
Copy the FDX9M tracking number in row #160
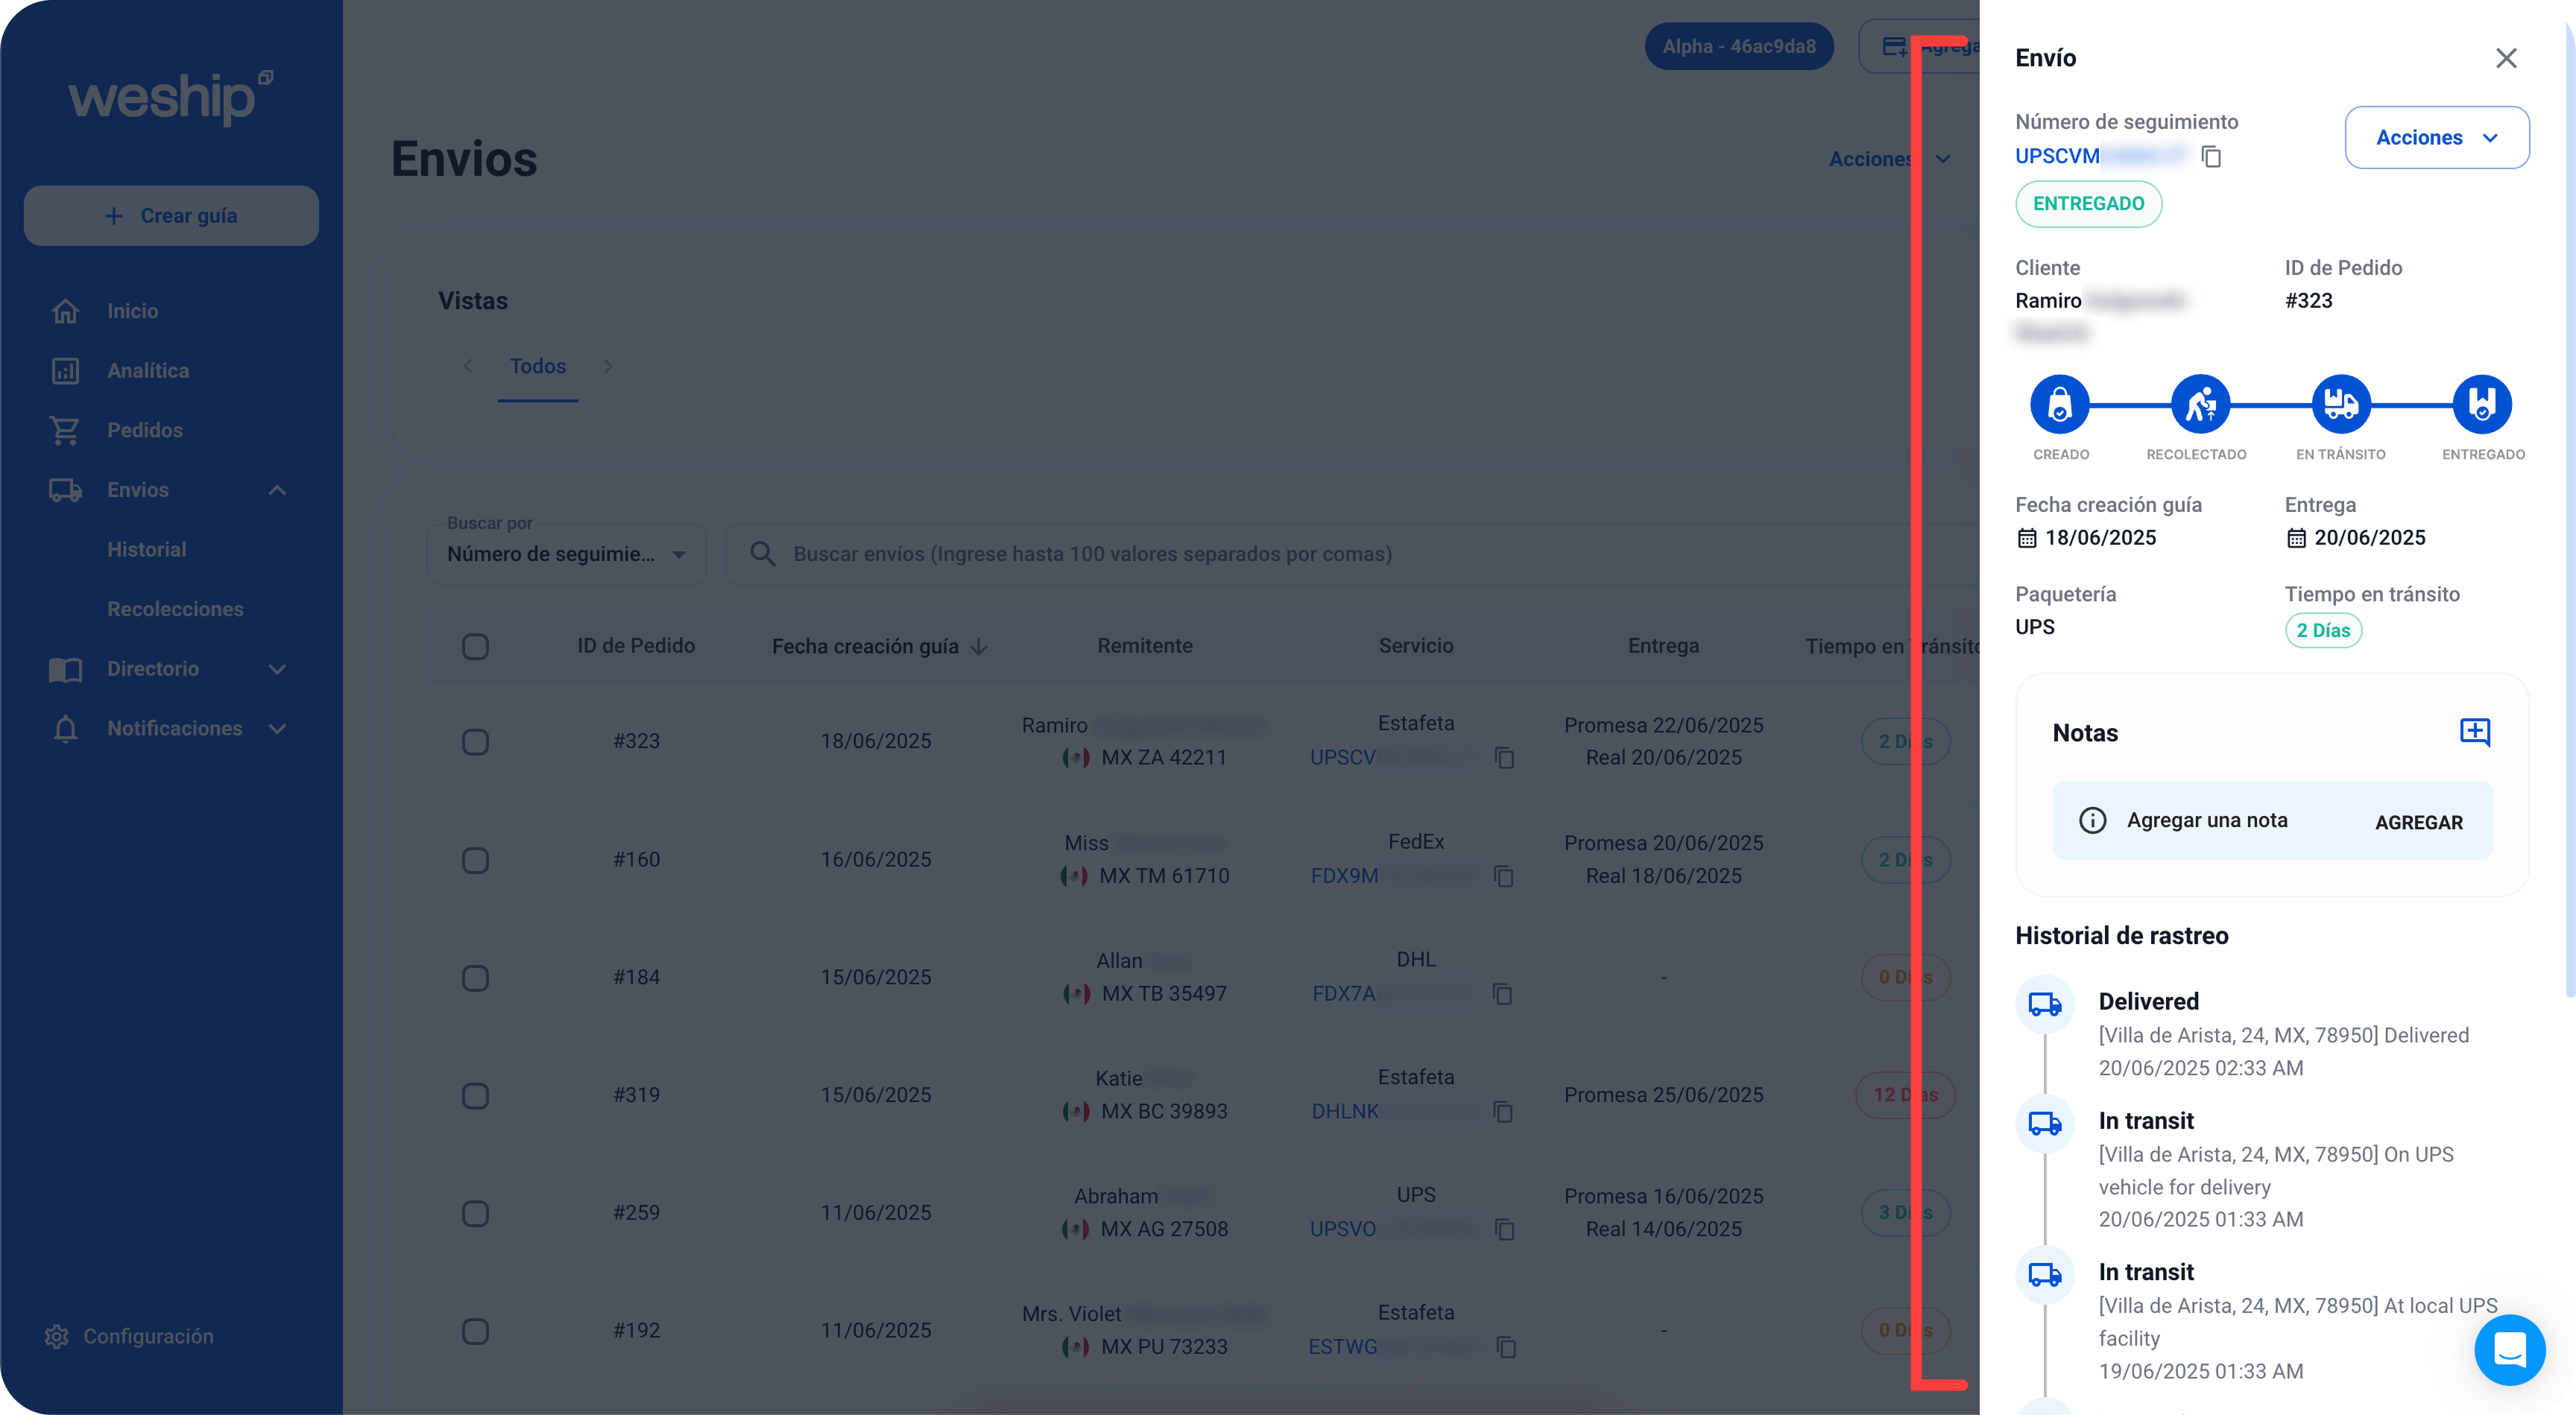click(1503, 876)
